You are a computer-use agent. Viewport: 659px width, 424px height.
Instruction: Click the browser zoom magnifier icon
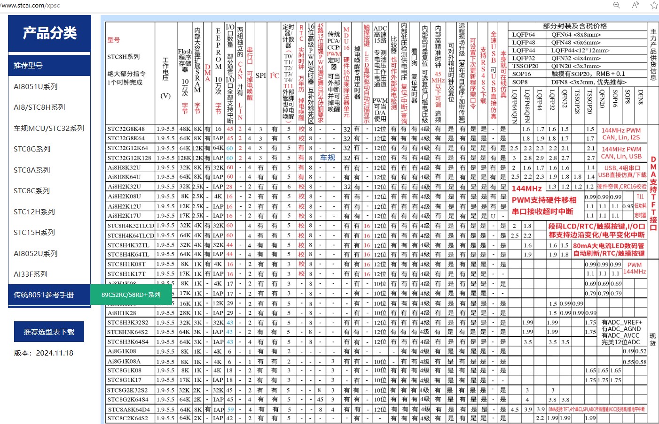coord(617,5)
